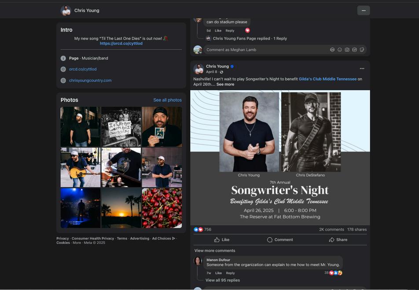Open photo of man playing yellow guitar
The image size is (419, 290).
pyautogui.click(x=81, y=167)
